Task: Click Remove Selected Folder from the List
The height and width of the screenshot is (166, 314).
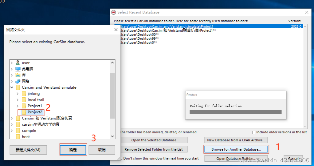Action: click(x=154, y=150)
